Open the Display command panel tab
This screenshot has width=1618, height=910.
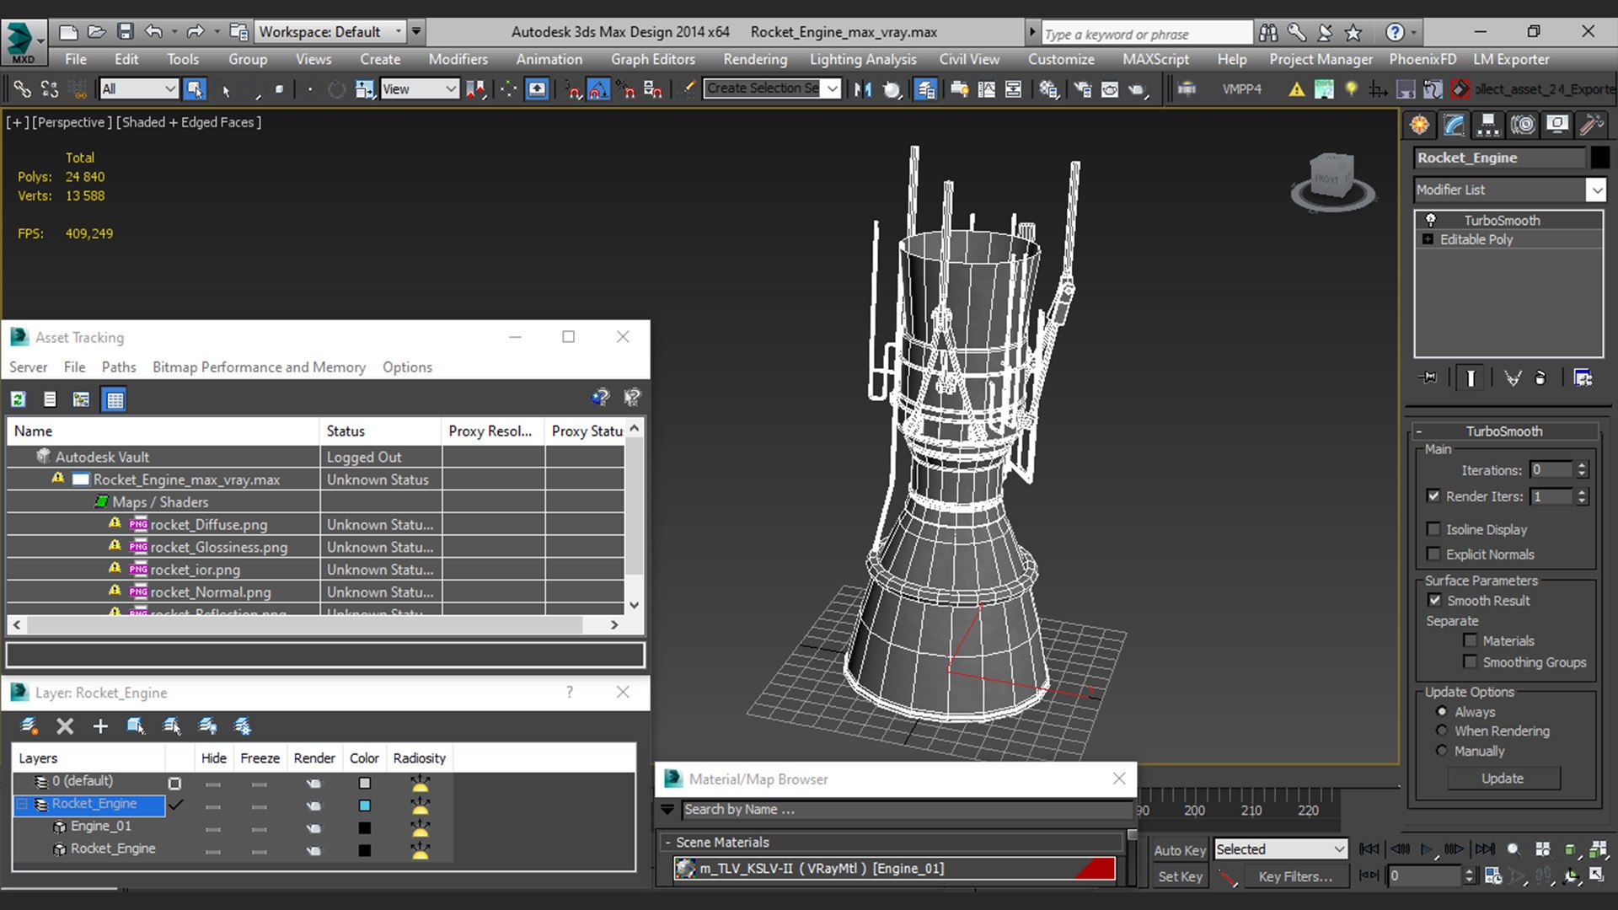[1557, 125]
